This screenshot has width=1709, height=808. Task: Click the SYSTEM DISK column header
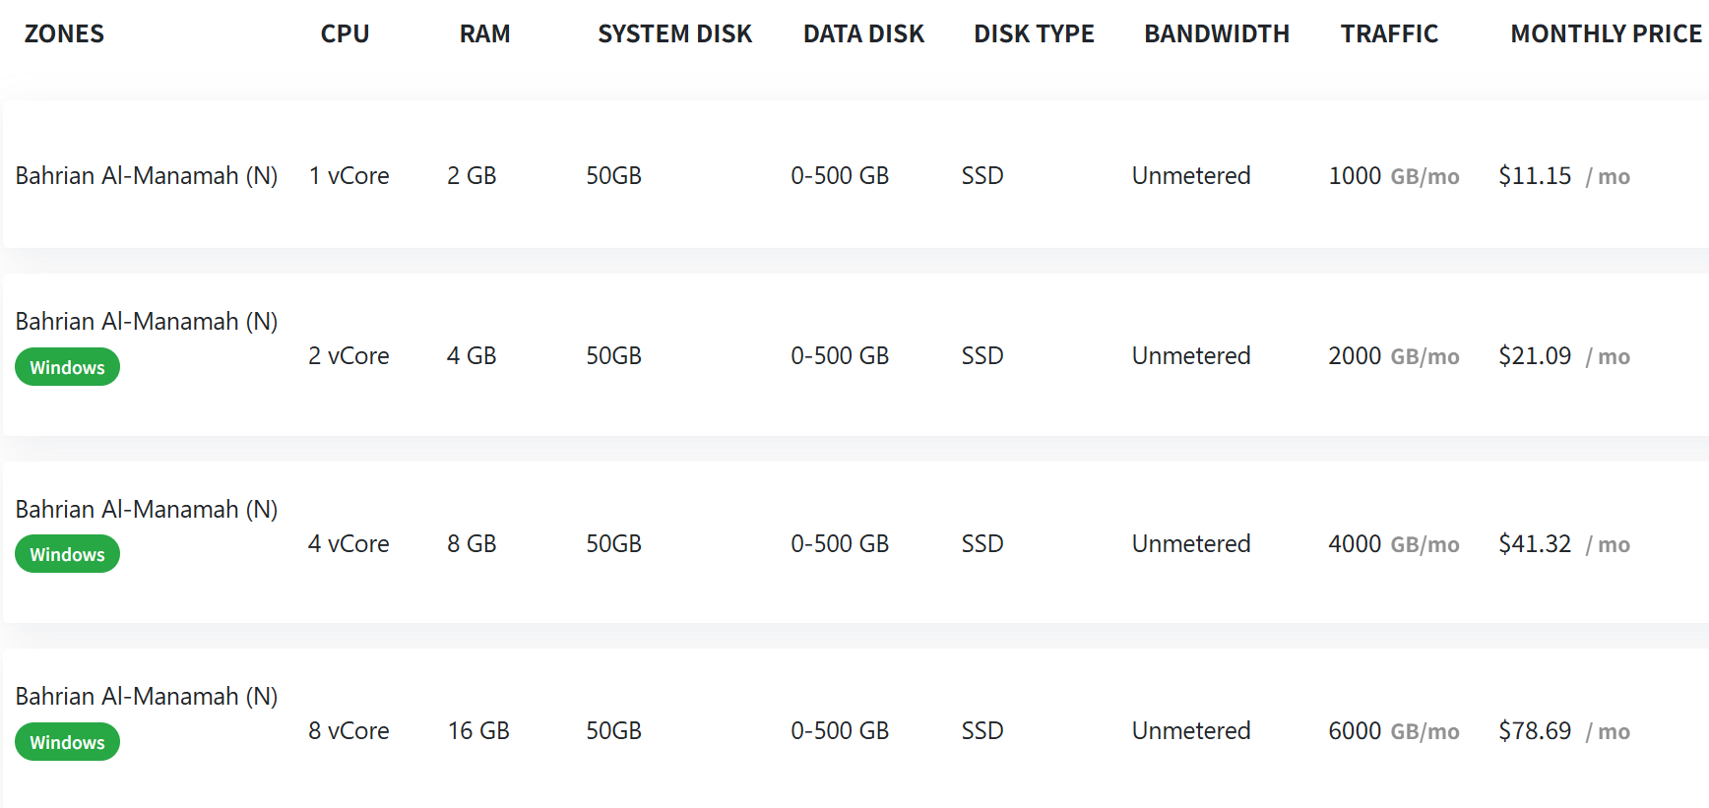tap(674, 34)
